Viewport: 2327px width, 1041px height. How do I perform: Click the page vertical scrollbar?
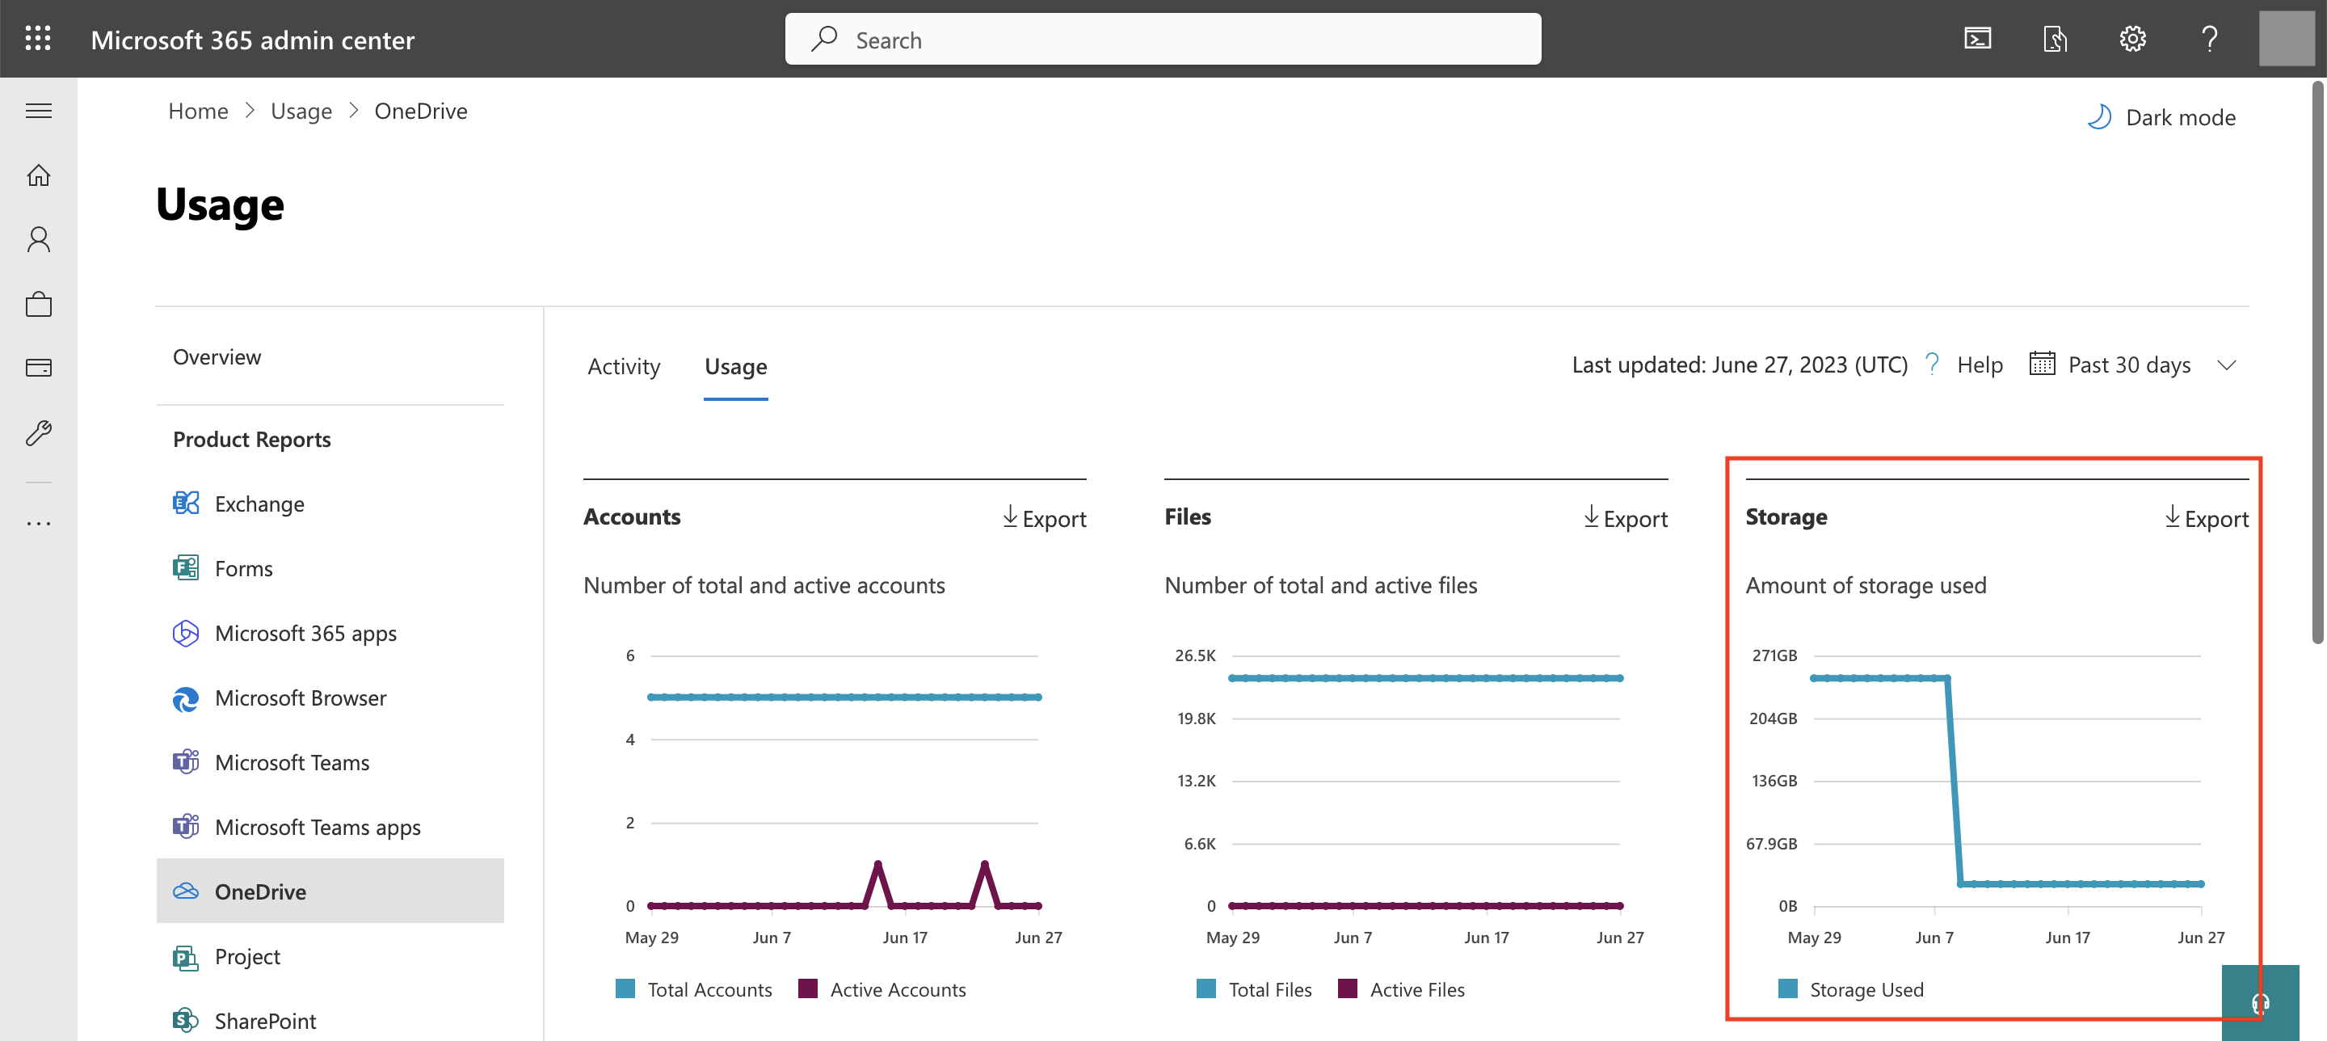pyautogui.click(x=2317, y=361)
